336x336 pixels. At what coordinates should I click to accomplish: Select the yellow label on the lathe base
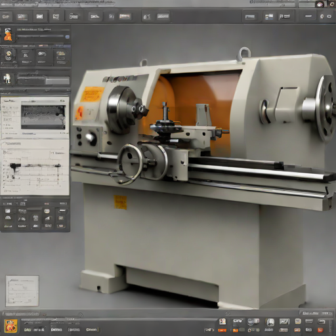pos(120,202)
